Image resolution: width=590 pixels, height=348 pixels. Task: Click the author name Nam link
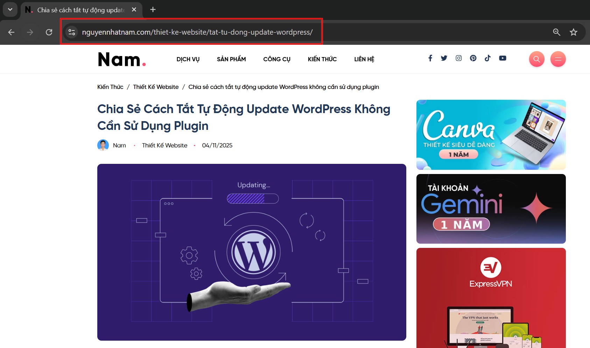[119, 145]
